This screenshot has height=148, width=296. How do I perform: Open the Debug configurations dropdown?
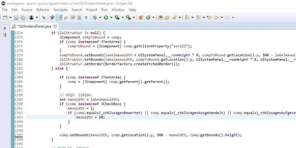click(x=100, y=17)
